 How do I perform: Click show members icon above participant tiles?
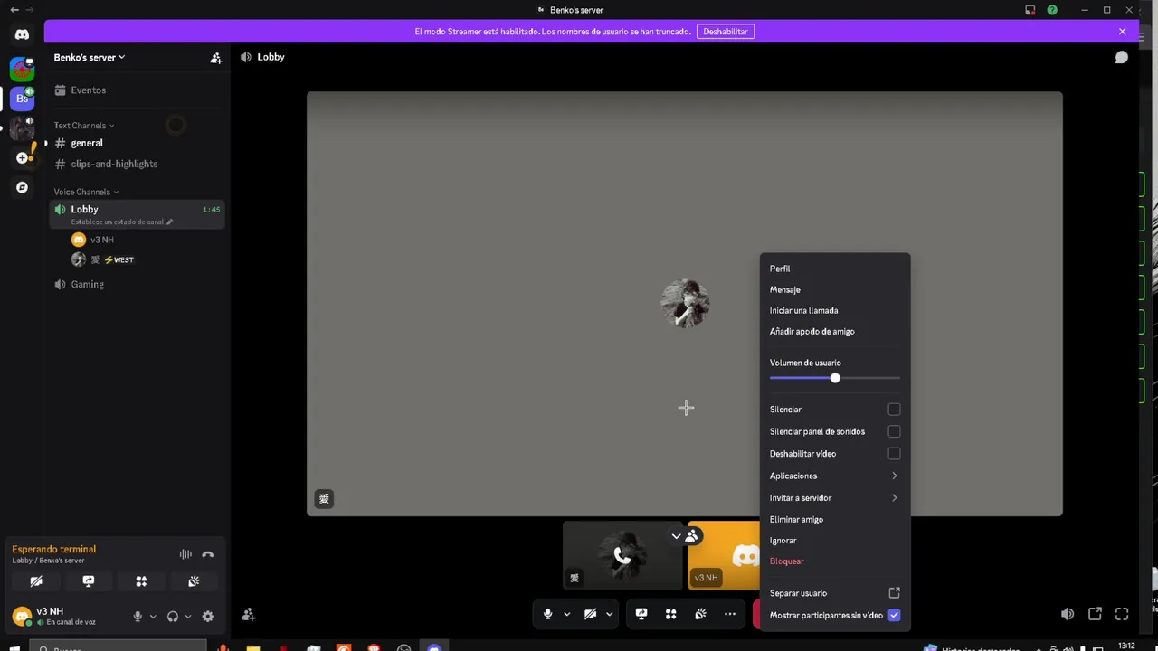coord(691,536)
